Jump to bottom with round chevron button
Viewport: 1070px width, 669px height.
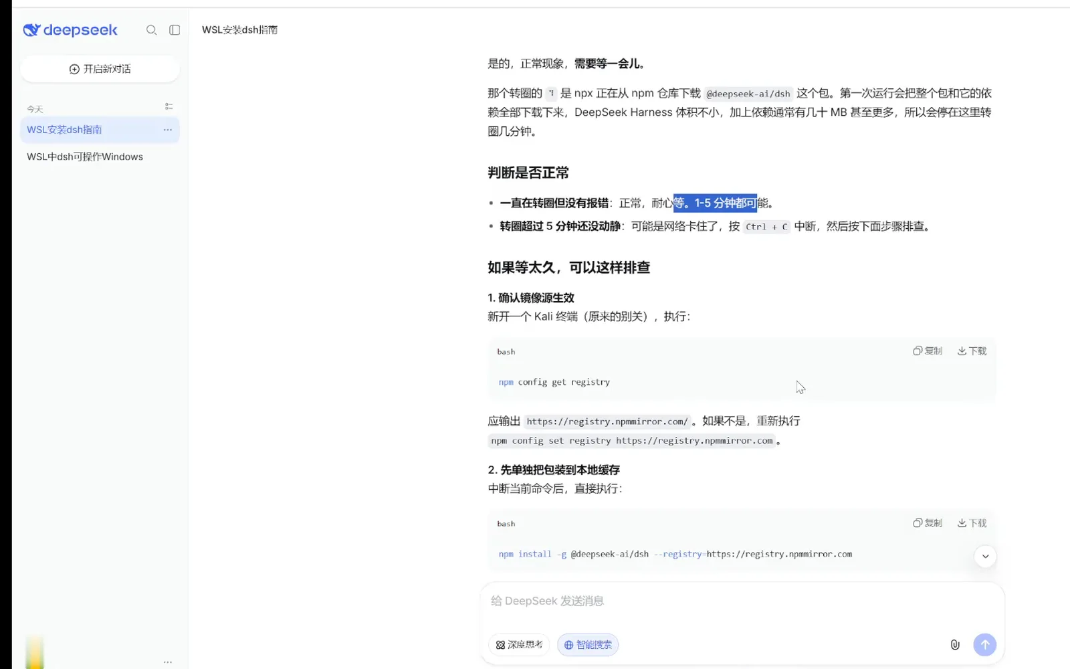point(985,556)
